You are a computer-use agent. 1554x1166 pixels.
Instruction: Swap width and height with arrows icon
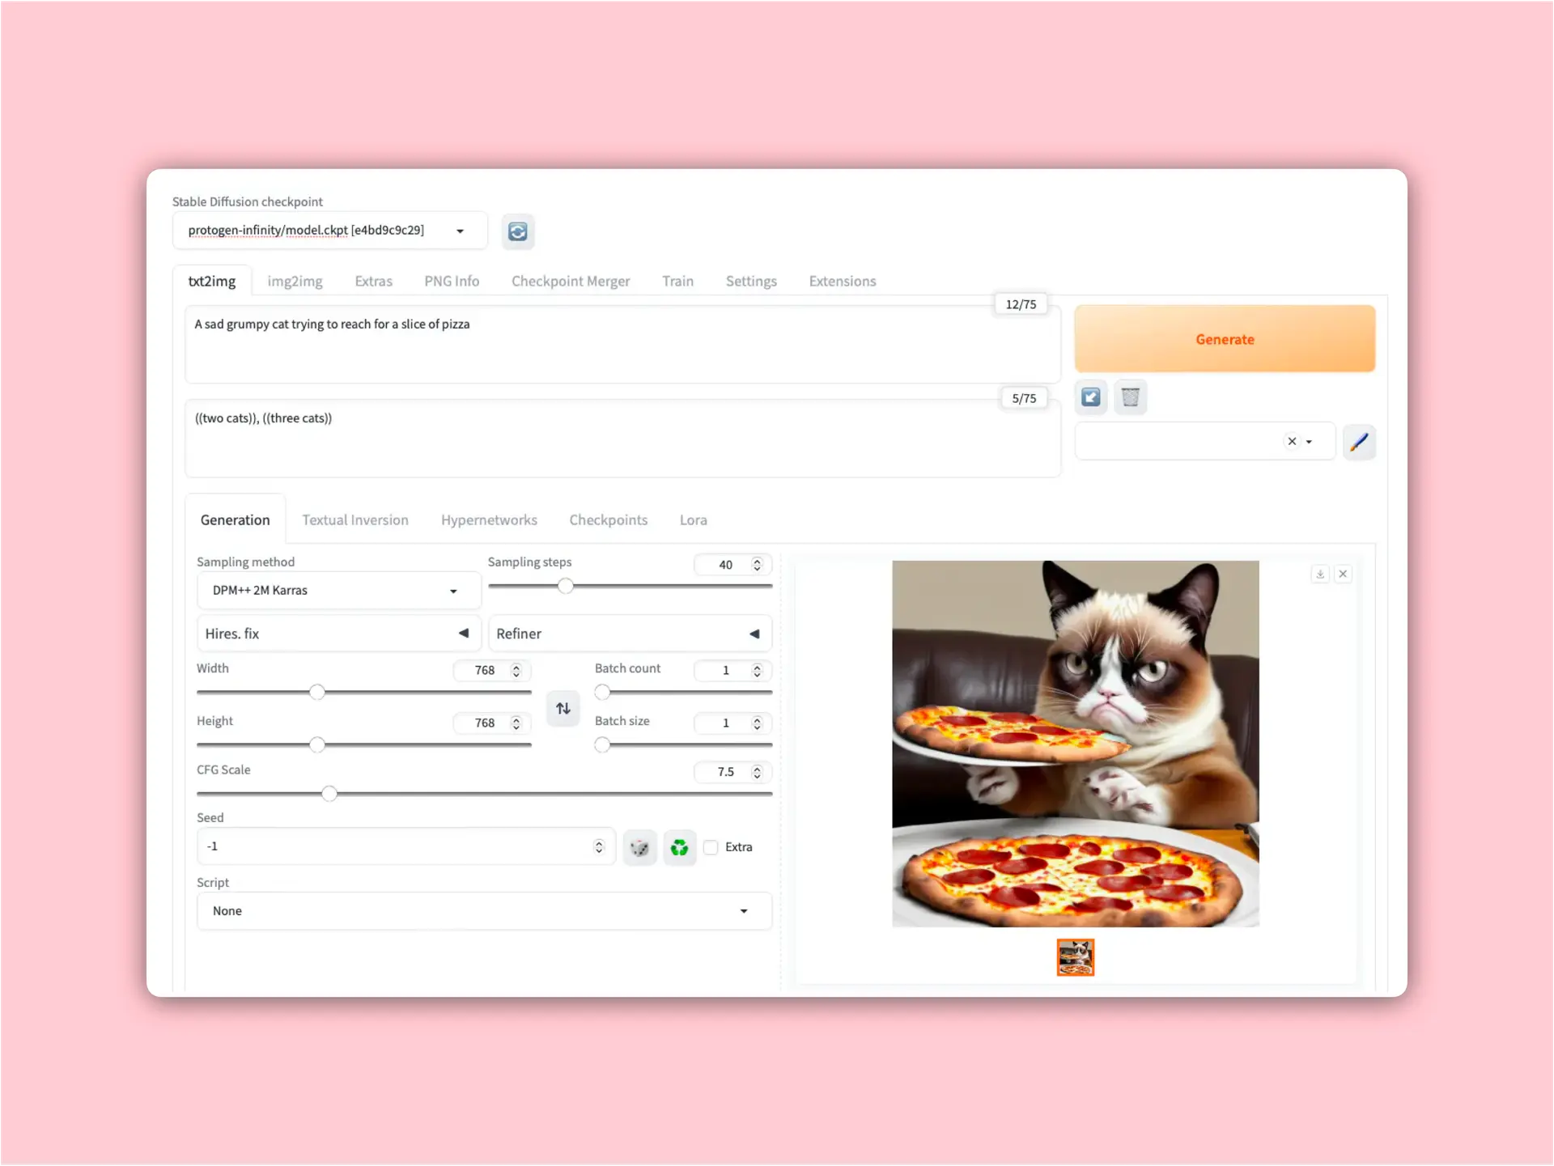click(563, 709)
